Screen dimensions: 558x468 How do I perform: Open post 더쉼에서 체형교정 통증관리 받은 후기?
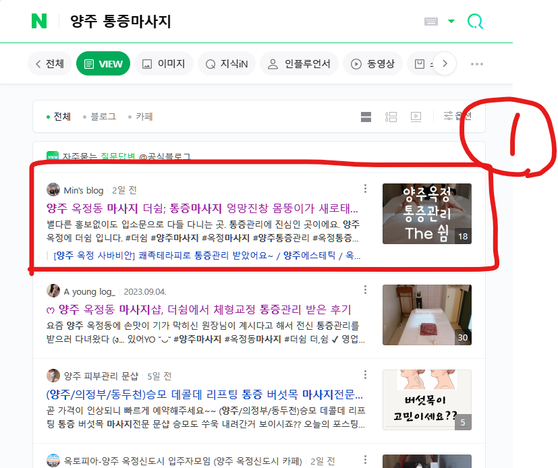198,310
